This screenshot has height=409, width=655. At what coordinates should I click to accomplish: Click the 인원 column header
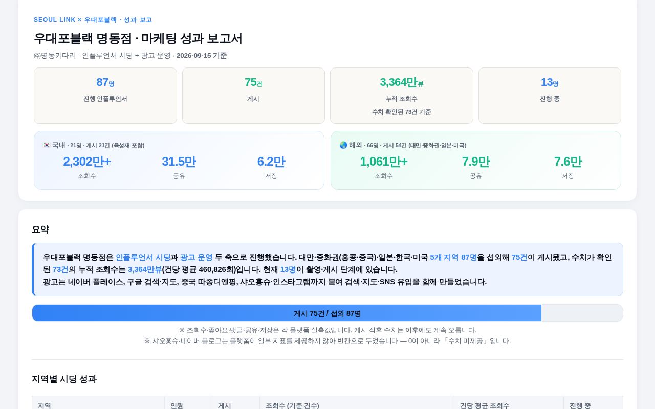tap(188, 405)
